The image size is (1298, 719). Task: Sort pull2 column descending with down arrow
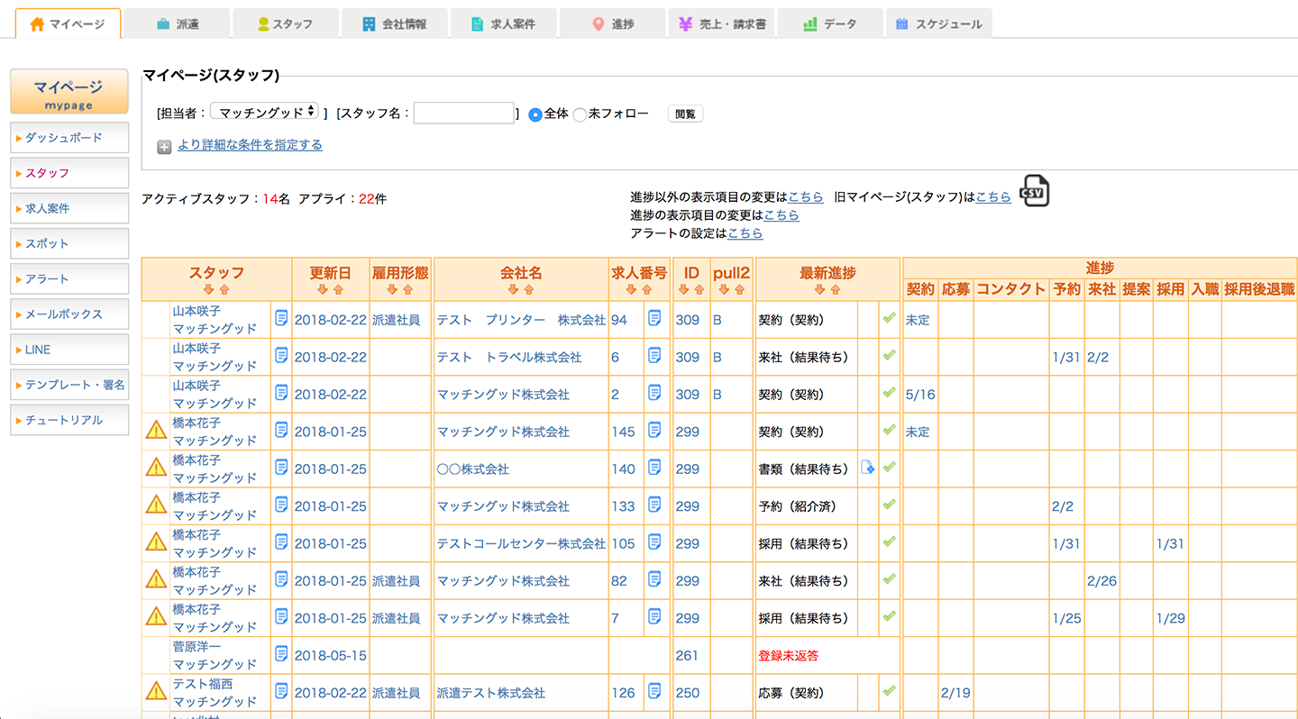(724, 290)
